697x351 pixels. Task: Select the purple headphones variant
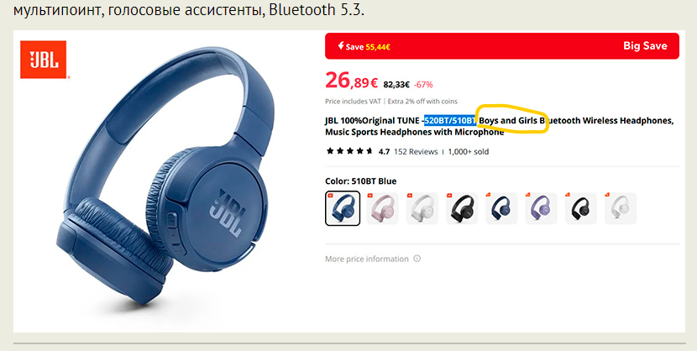541,208
